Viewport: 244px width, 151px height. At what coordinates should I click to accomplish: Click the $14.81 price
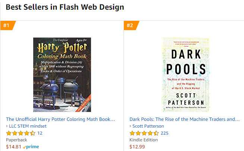point(13,147)
